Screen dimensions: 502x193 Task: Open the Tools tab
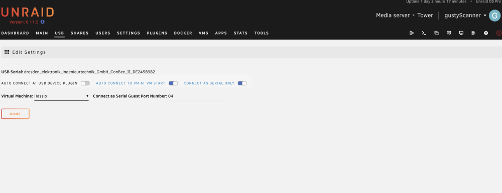pos(262,33)
